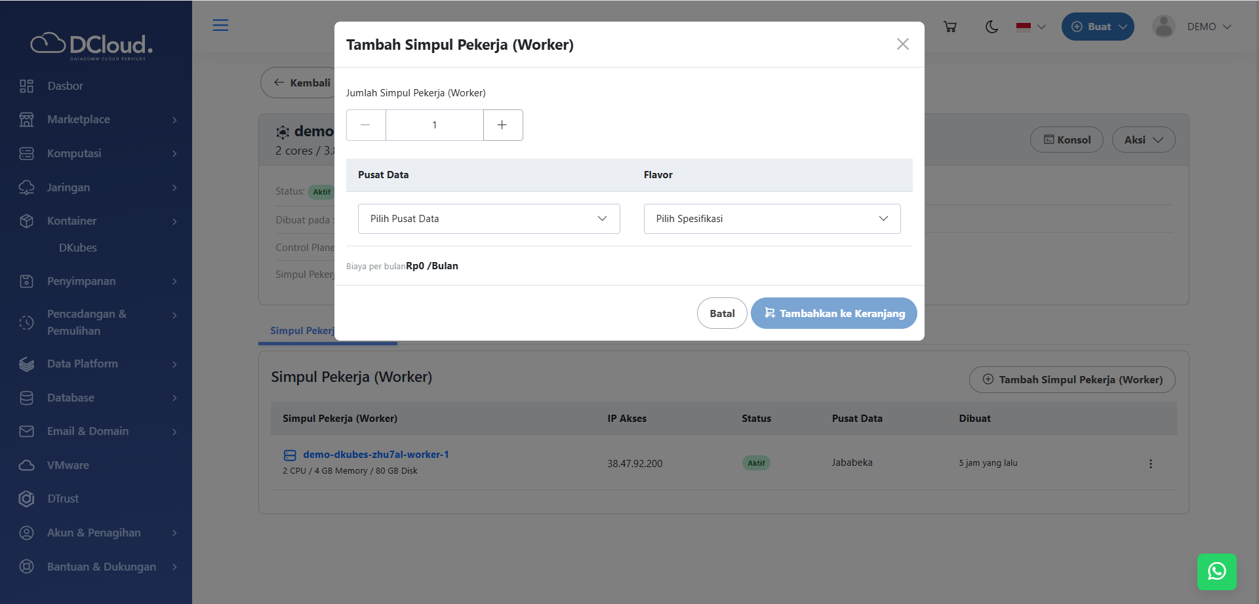Decrease worker node count with minus
The width and height of the screenshot is (1259, 604).
[x=366, y=125]
